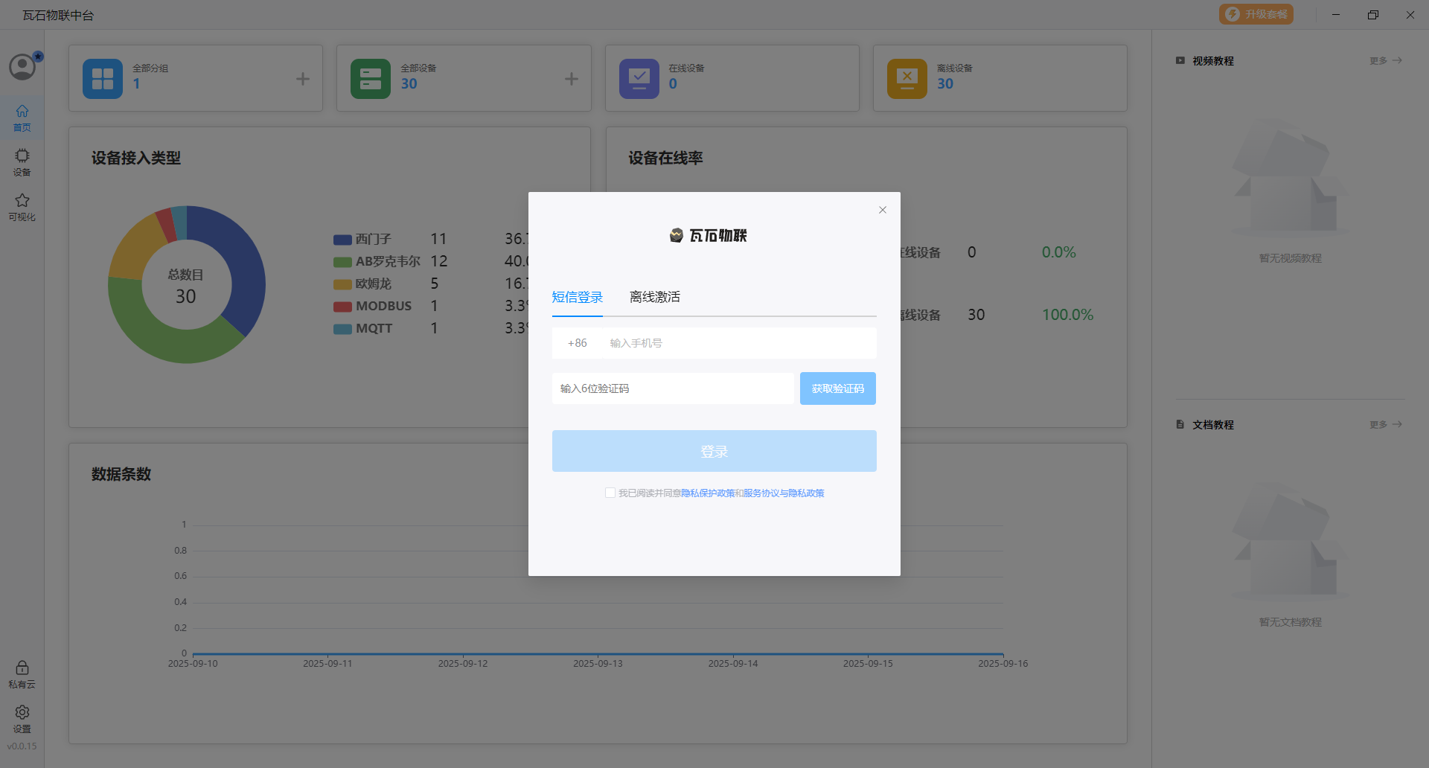Click the MODBUS red legend swatch
This screenshot has width=1429, height=768.
[342, 307]
